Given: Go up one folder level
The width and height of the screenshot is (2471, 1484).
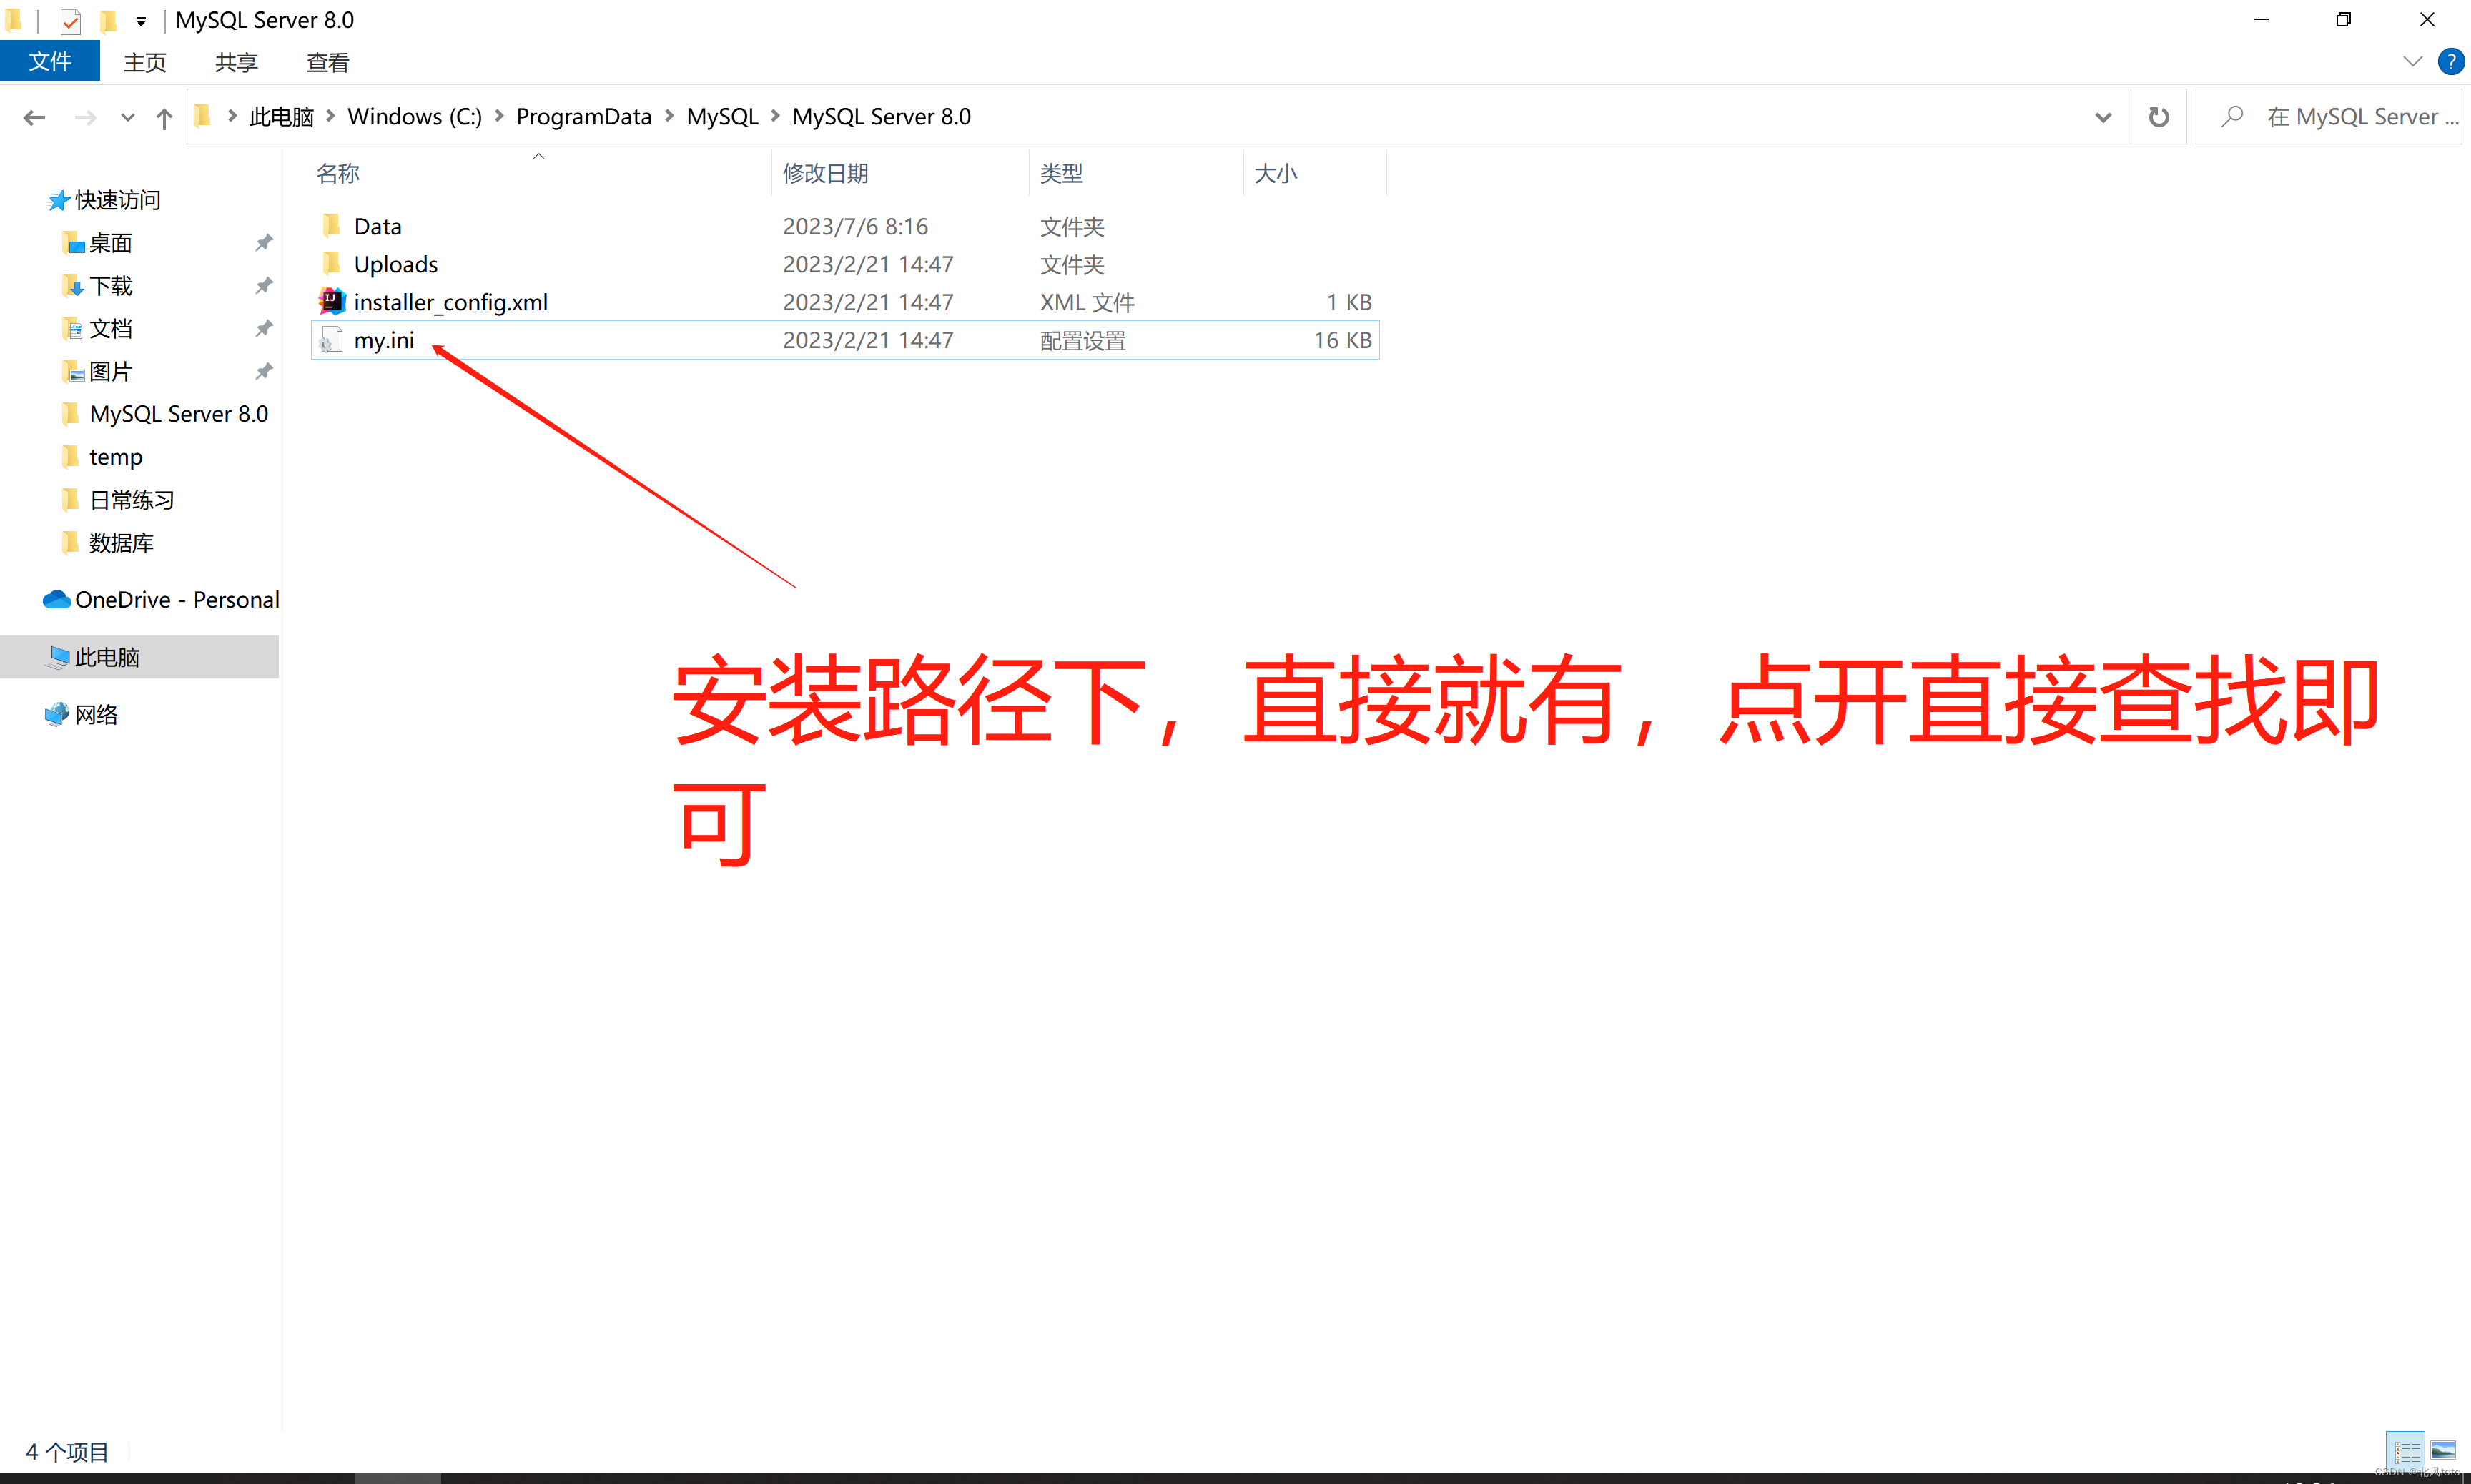Looking at the screenshot, I should click(164, 118).
